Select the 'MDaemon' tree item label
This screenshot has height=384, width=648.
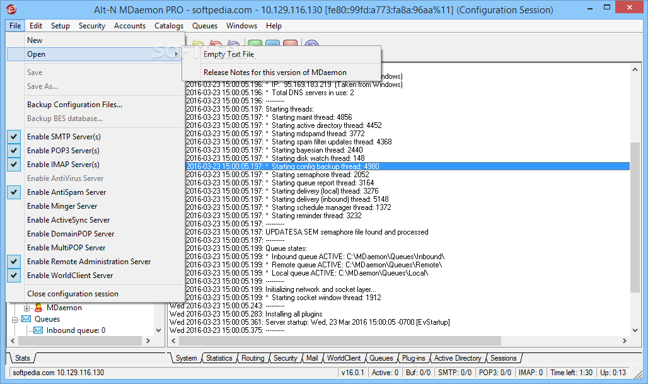pyautogui.click(x=64, y=308)
